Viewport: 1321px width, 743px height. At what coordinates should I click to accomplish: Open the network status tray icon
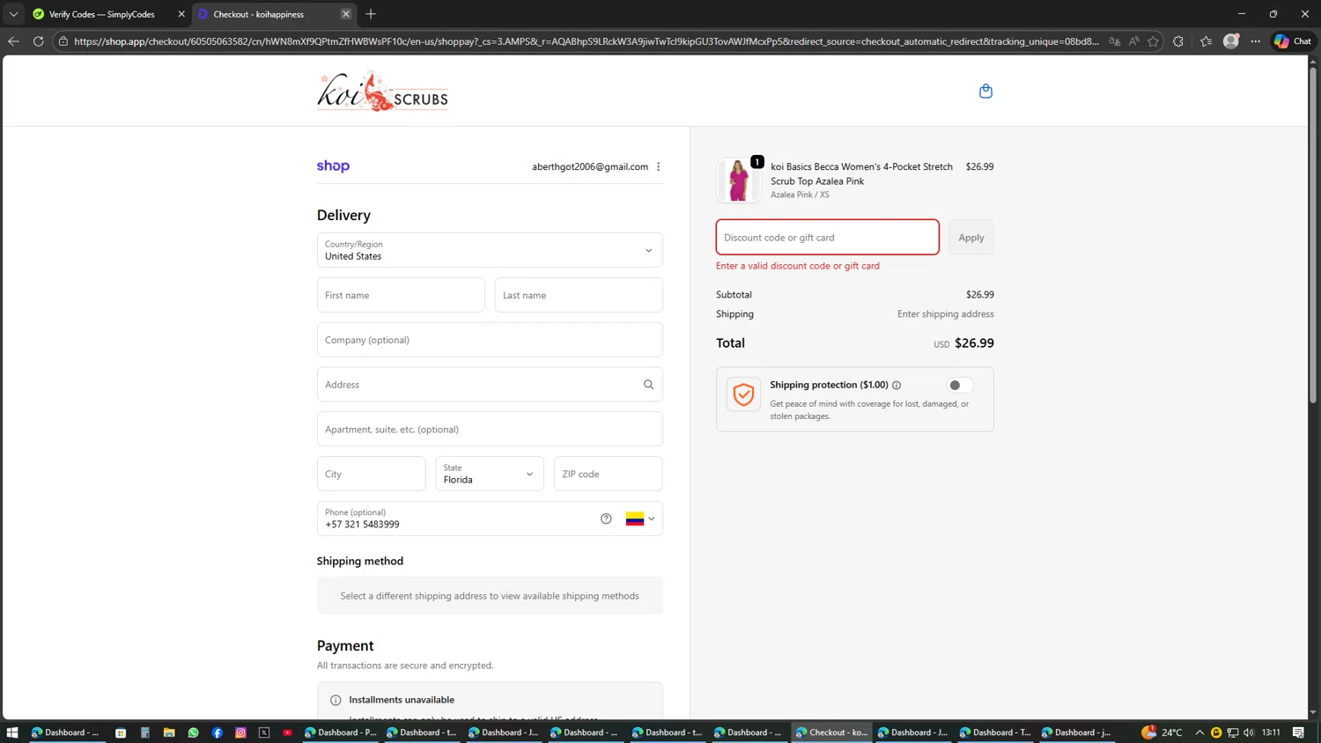1233,732
